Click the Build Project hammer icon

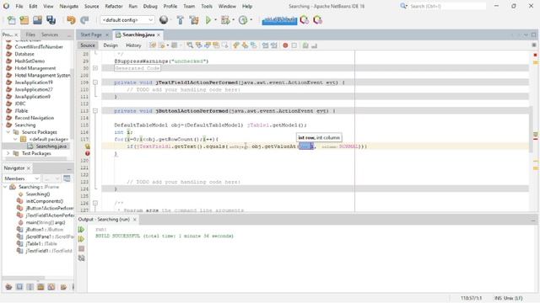click(180, 20)
